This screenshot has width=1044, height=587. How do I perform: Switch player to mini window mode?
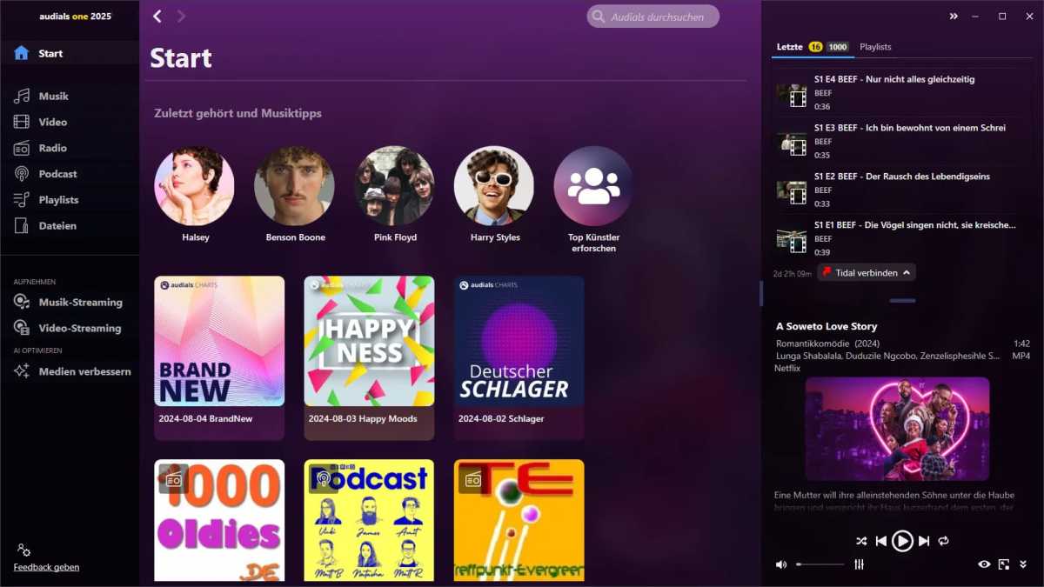click(1003, 564)
